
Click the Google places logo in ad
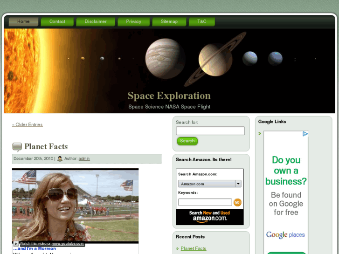point(285,234)
